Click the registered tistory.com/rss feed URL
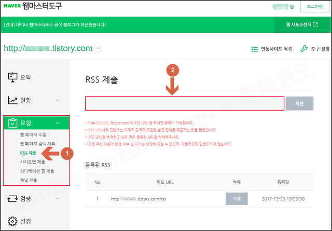332x231 pixels. pos(139,199)
